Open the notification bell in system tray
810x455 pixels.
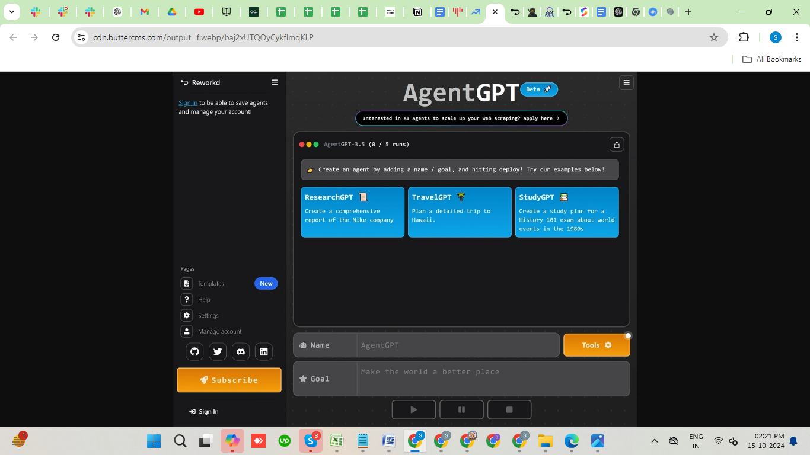tap(793, 441)
